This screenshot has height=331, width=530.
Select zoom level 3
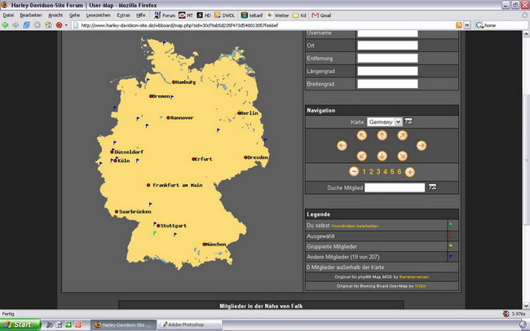click(377, 171)
